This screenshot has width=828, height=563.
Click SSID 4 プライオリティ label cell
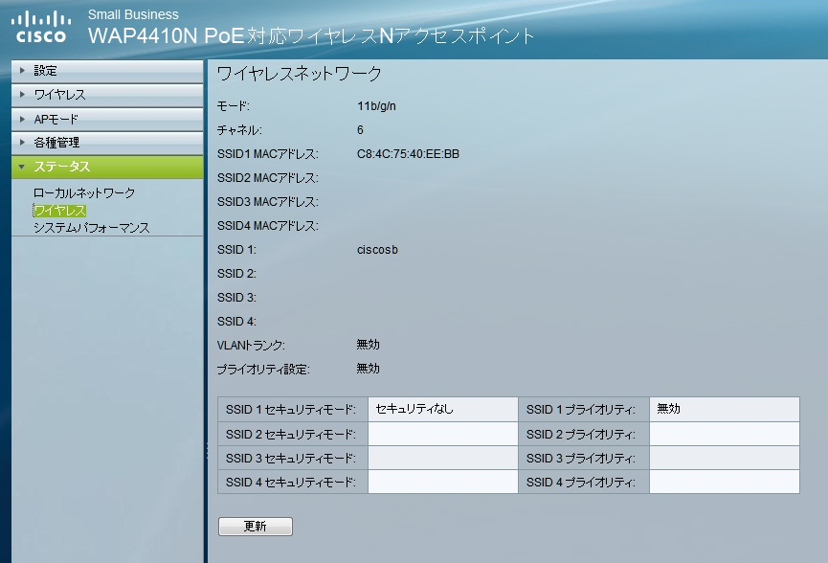click(x=584, y=482)
